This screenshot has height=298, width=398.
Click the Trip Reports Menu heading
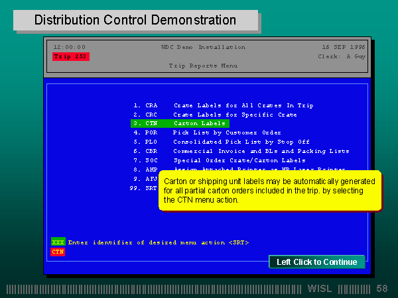(x=203, y=66)
